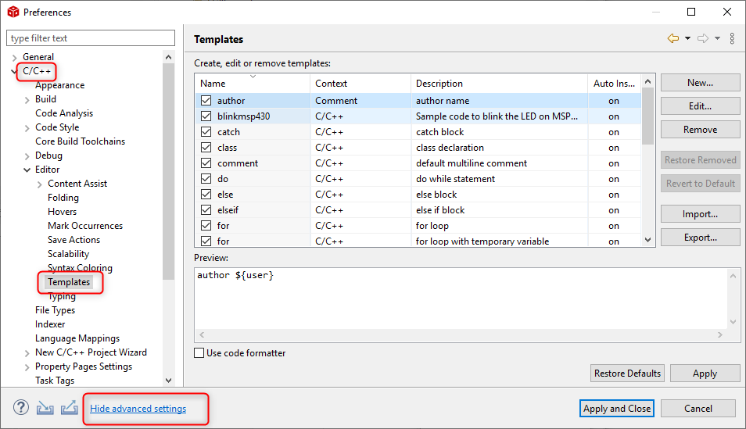The width and height of the screenshot is (746, 429).
Task: Open the help question mark icon
Action: click(x=21, y=408)
